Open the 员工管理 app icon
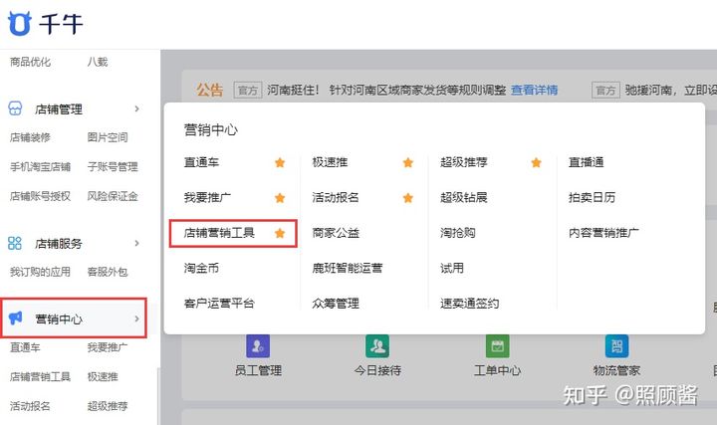This screenshot has height=425, width=717. pos(258,346)
